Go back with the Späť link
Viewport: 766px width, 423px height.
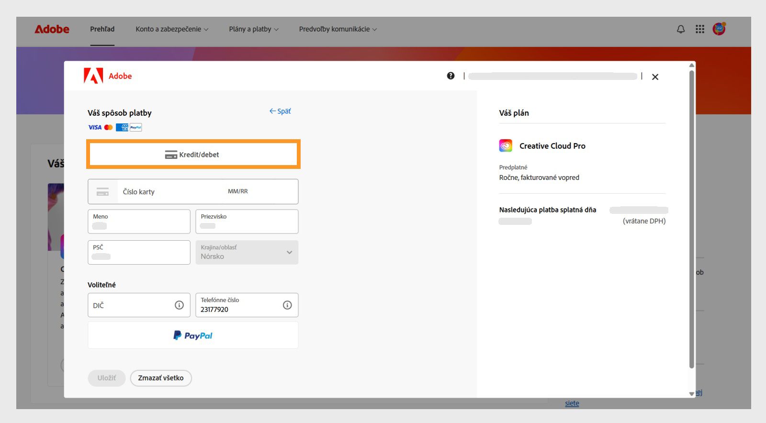coord(280,111)
